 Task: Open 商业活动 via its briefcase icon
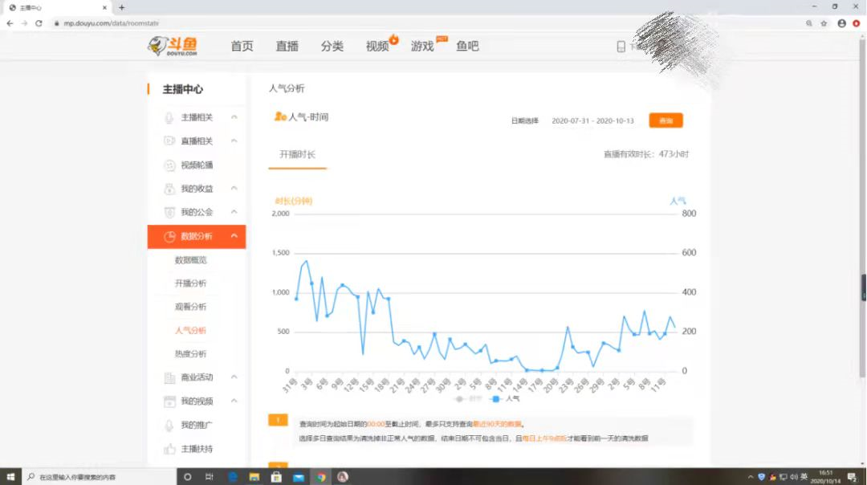(169, 377)
